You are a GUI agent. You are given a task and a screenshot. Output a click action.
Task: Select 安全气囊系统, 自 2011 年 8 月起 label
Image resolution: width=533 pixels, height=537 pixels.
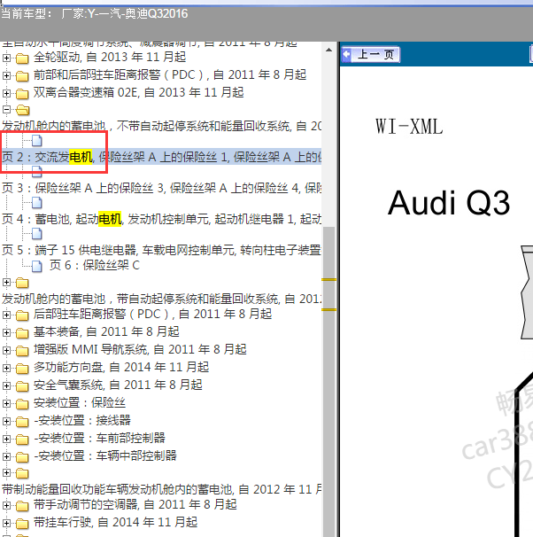tap(118, 385)
